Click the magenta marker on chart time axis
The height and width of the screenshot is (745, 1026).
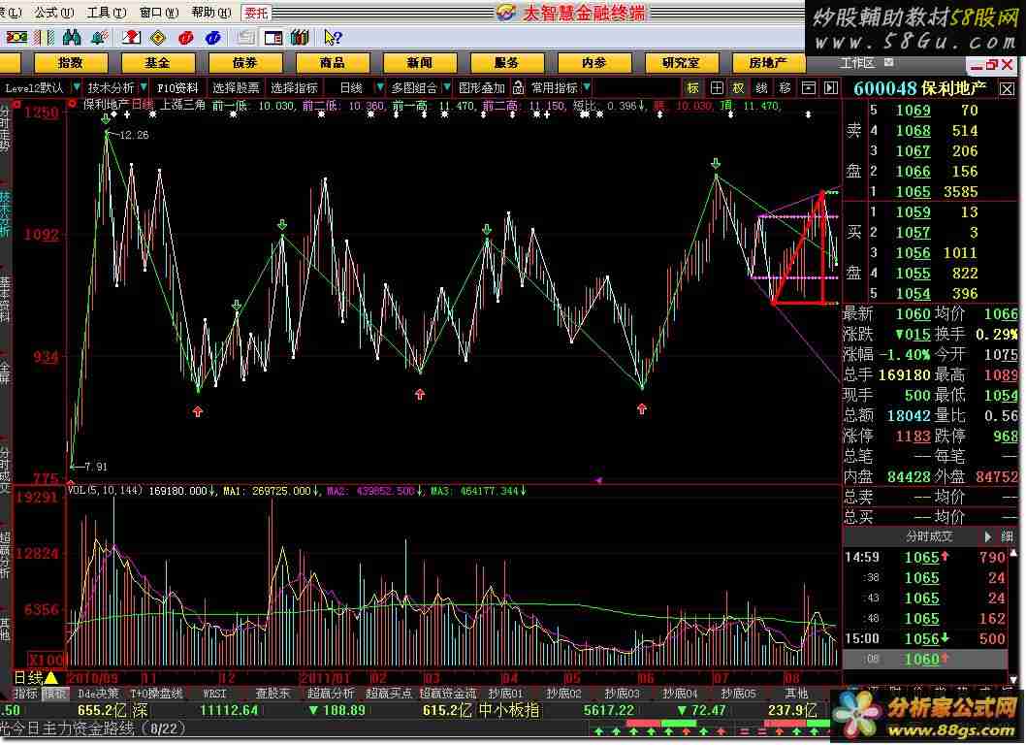pyautogui.click(x=598, y=479)
